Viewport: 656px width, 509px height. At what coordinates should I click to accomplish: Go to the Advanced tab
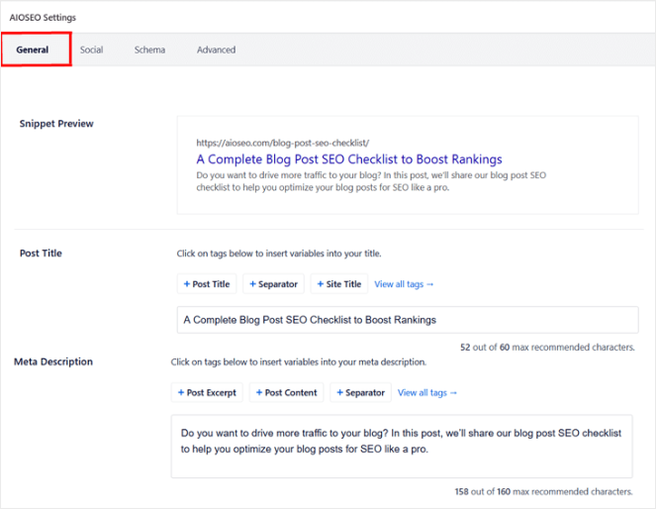point(216,50)
